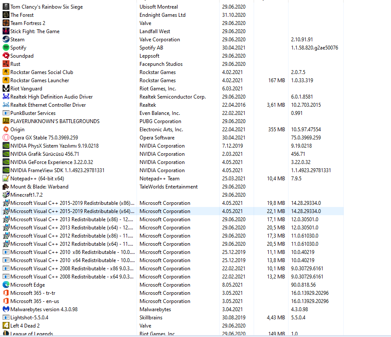The image size is (391, 337).
Task: Click the TaleWorlds Entertainment publisher cell
Action: 168,187
